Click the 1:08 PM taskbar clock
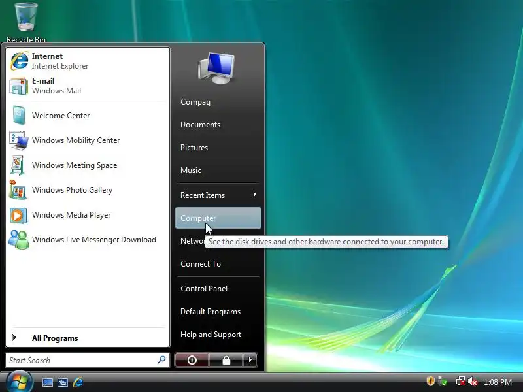The height and width of the screenshot is (392, 523). (498, 382)
